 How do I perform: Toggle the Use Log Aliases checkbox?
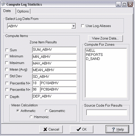83,26
